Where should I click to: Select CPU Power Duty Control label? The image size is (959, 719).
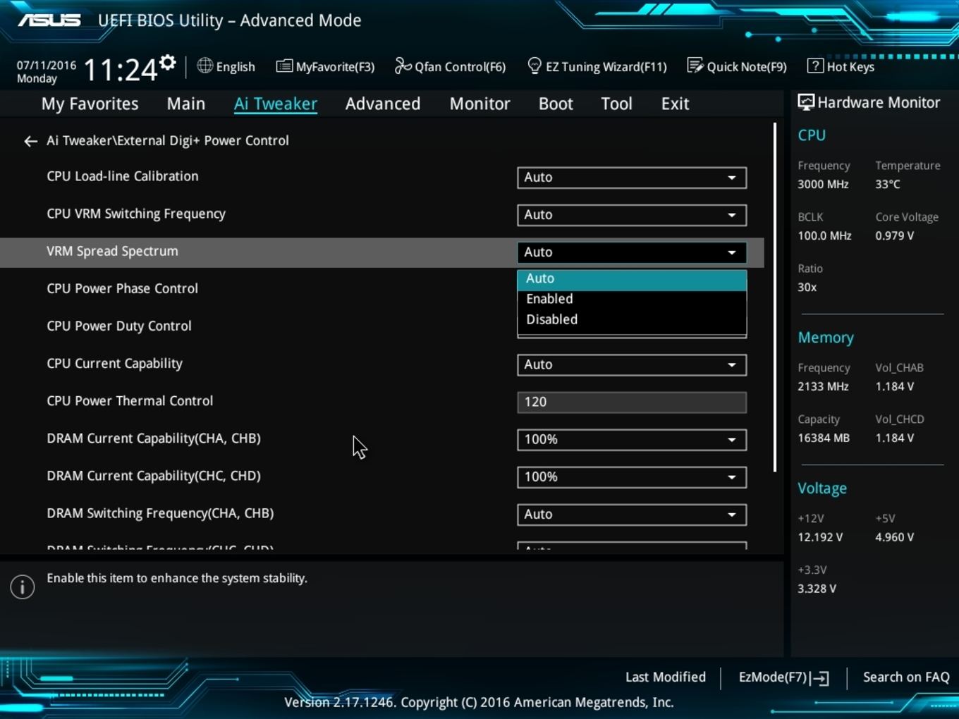(119, 326)
